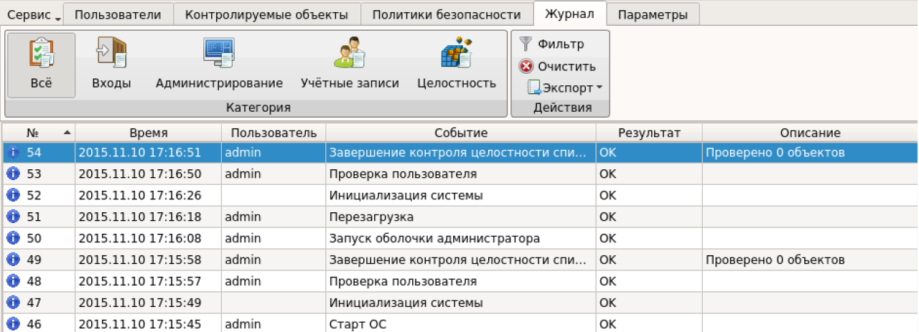Switch to the Пользователи tab
Viewport: 919px width, 332px height.
click(118, 14)
